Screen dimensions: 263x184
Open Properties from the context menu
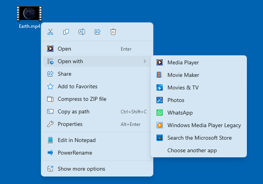(97, 124)
